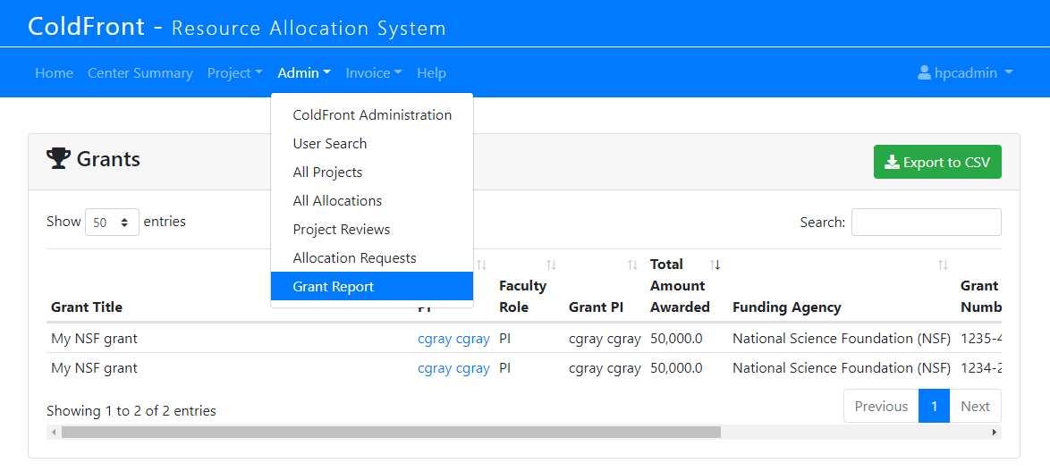Open the Center Summary page
1050x471 pixels.
coord(140,73)
